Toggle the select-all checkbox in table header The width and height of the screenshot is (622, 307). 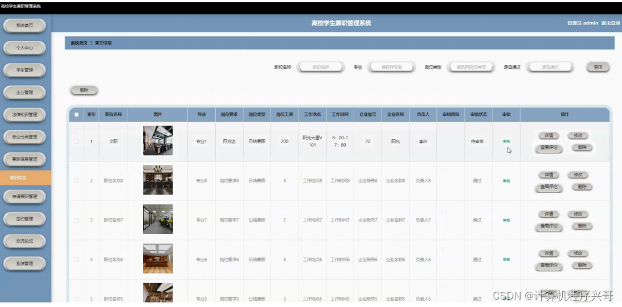76,114
